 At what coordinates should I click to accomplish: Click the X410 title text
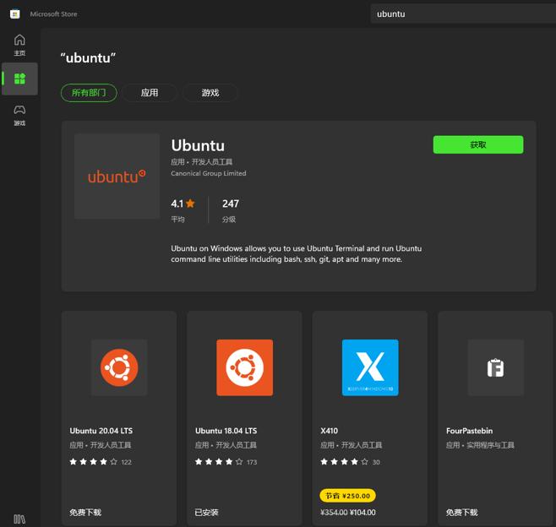329,431
